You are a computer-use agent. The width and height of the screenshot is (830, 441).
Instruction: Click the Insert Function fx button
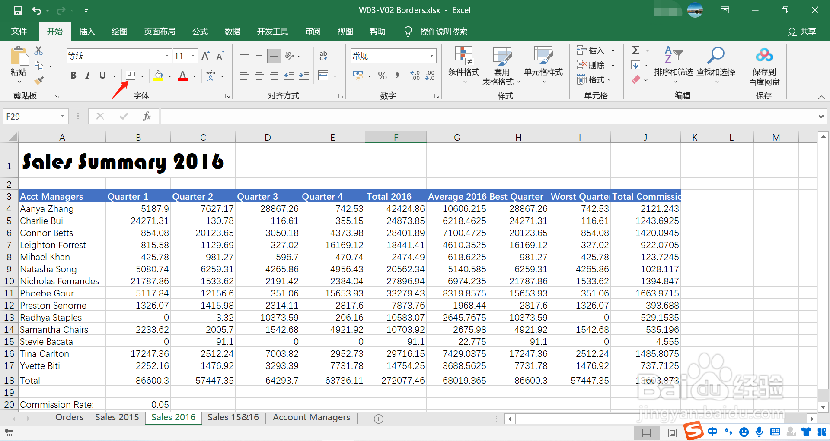[147, 117]
